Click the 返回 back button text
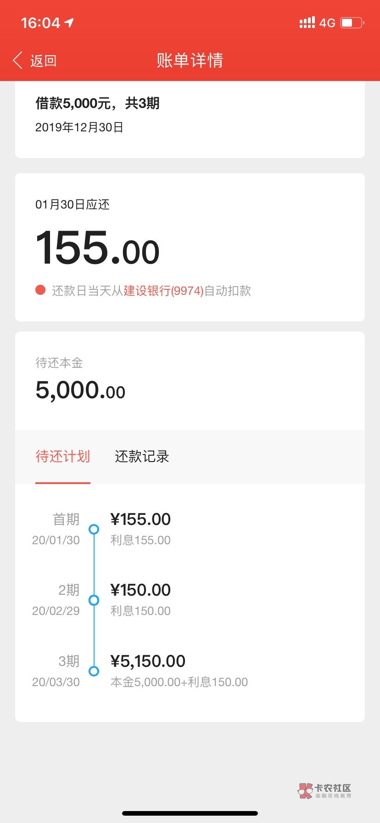This screenshot has height=823, width=380. pyautogui.click(x=43, y=61)
